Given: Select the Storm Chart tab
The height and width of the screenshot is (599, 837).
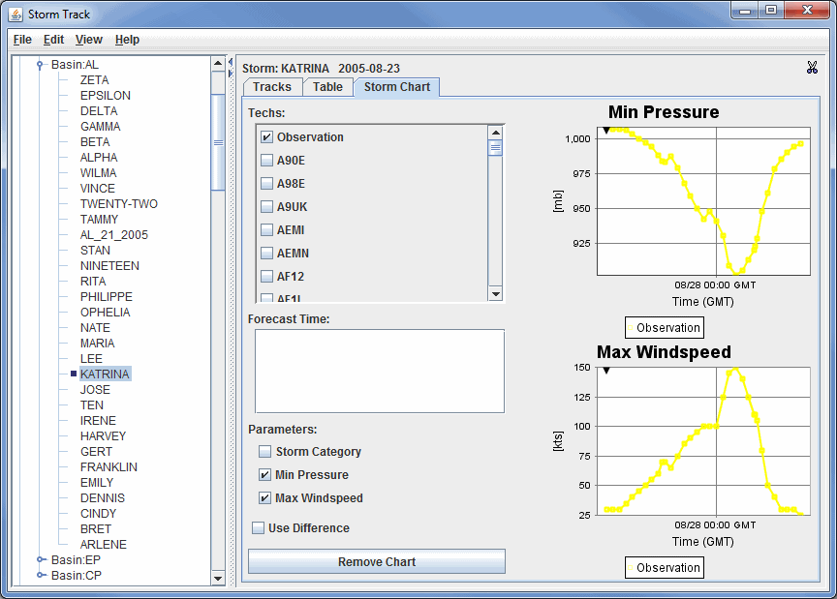Looking at the screenshot, I should (396, 87).
